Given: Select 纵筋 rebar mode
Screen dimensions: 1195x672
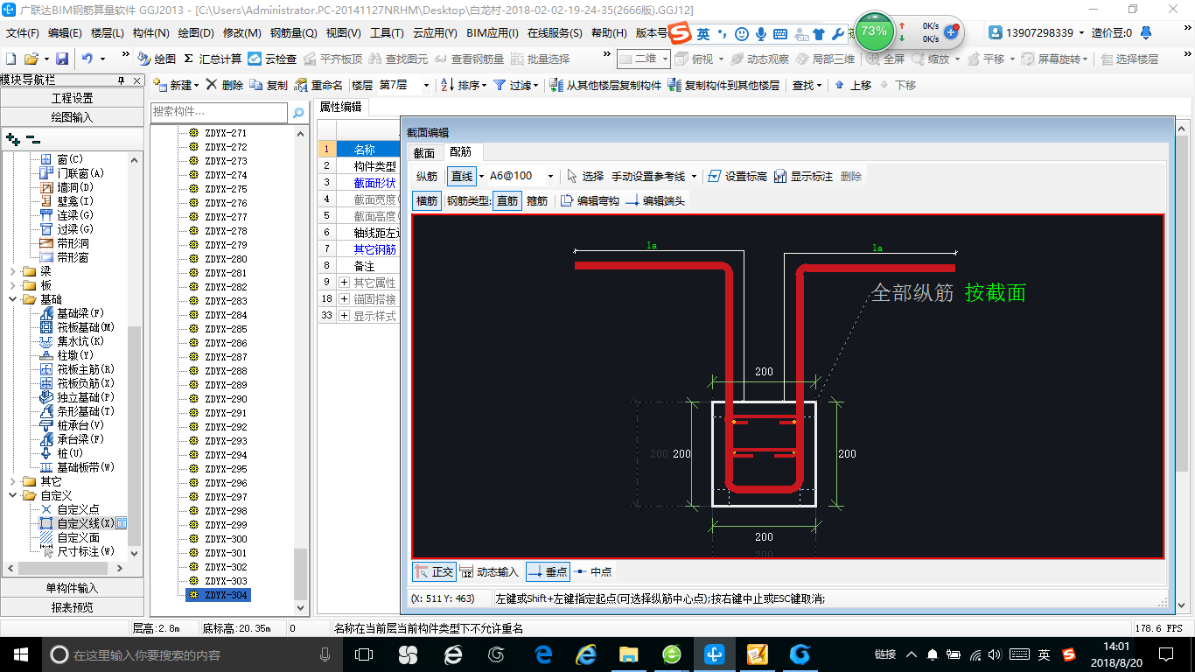Looking at the screenshot, I should click(x=427, y=176).
